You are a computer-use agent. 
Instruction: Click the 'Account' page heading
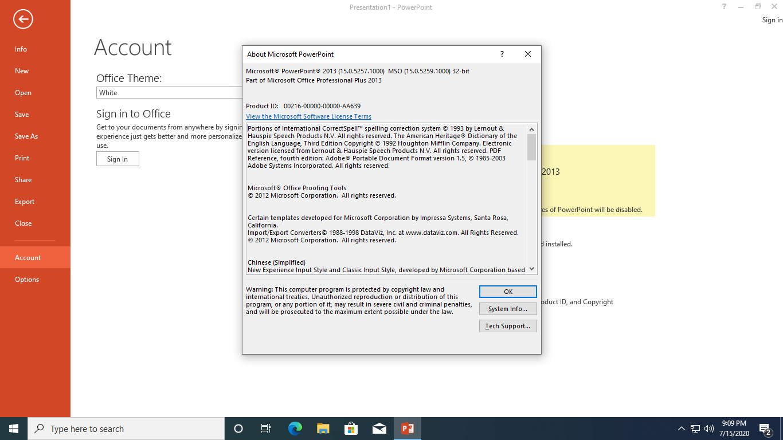133,47
